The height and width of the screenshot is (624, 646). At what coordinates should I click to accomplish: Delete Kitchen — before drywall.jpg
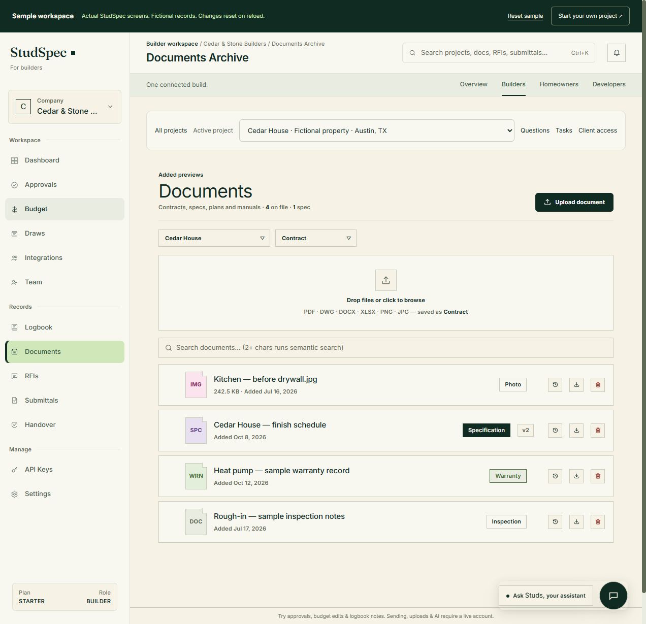598,385
